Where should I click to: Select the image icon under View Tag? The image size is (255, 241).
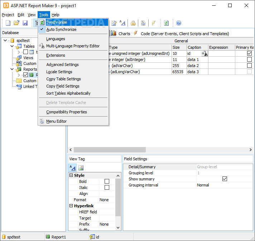pyautogui.click(x=81, y=168)
